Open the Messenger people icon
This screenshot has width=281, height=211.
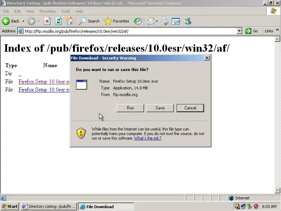[187, 21]
